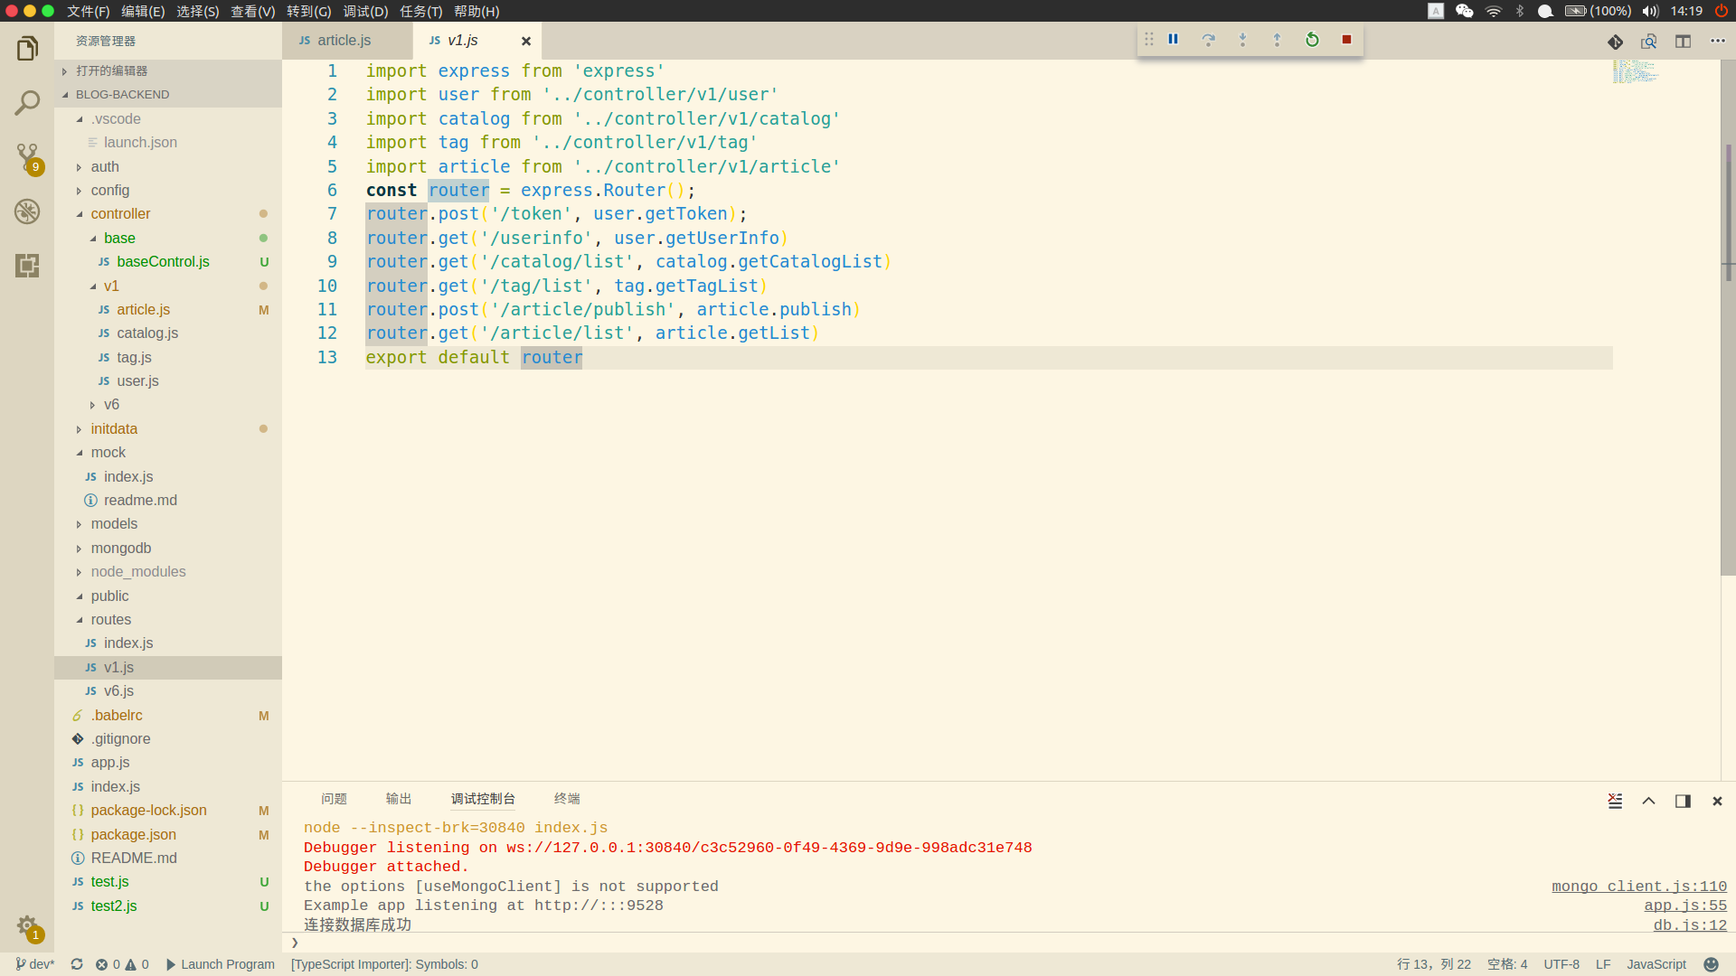Expand the v6 folder under controller

[x=111, y=405]
